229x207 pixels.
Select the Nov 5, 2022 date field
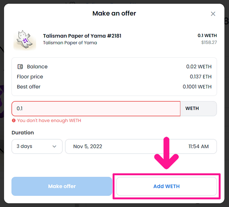88,146
